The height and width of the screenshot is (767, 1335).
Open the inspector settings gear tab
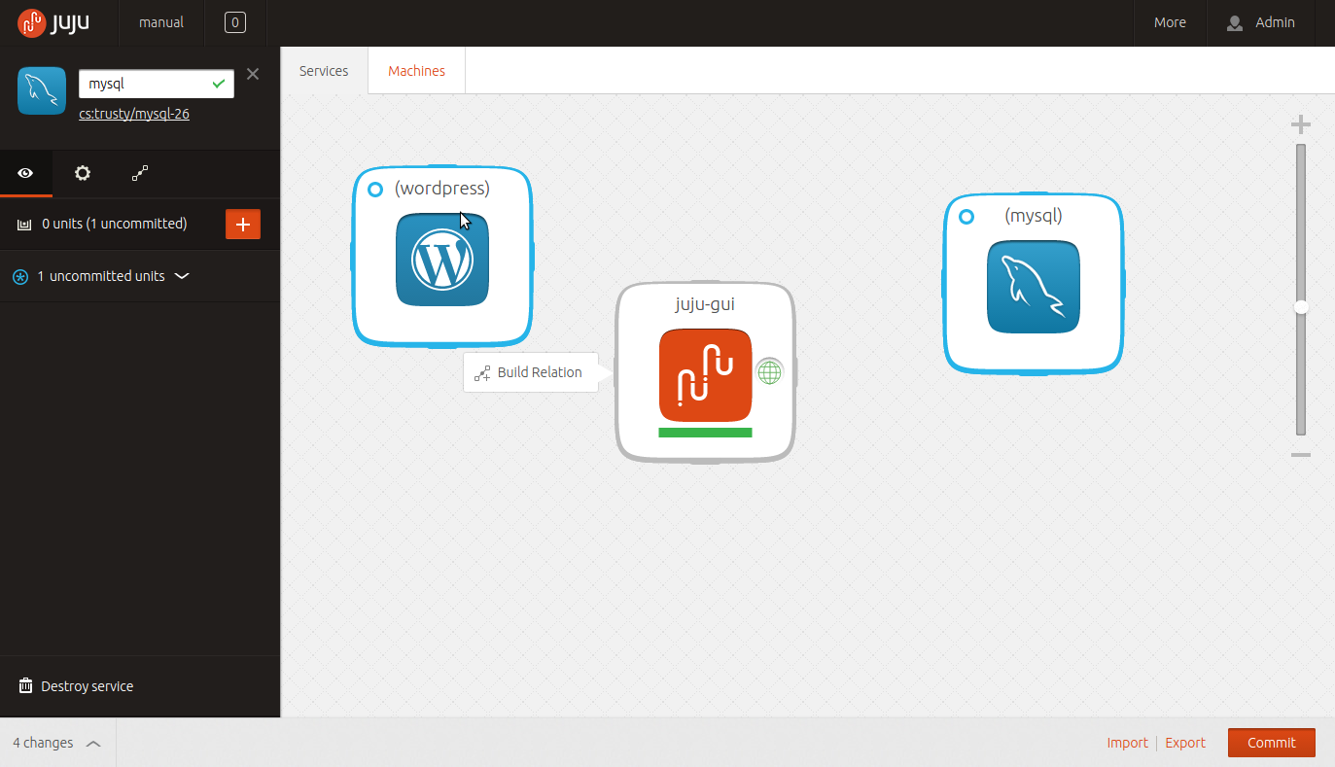click(83, 173)
